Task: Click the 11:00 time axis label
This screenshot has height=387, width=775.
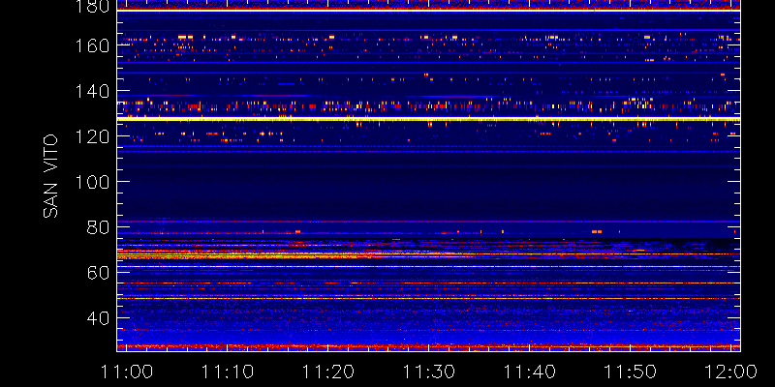Action: [x=126, y=372]
